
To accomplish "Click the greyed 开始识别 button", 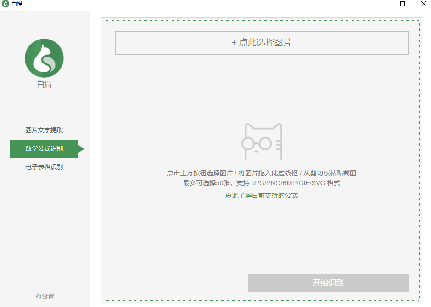I will point(328,283).
